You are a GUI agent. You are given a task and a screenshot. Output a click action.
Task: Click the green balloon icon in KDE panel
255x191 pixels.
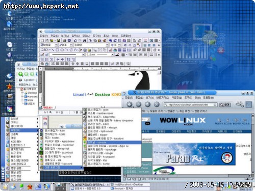click(21, 186)
